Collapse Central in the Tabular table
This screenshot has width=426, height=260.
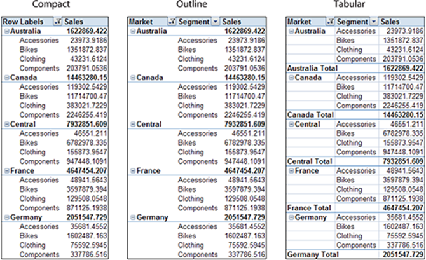(x=291, y=124)
